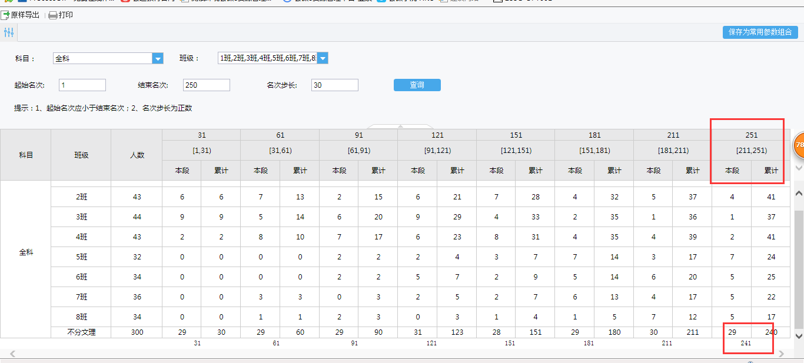Click 保存为常用参数组合 button

pos(760,32)
